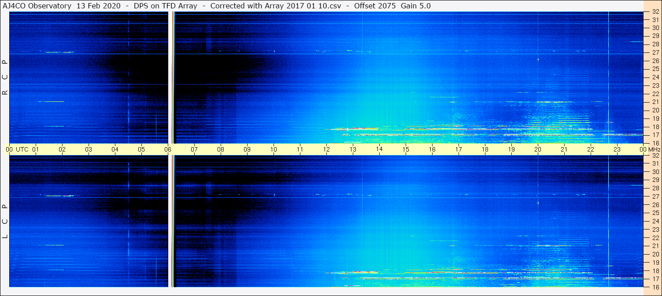Click the 17 MHz label on lower frequency axis
The image size is (662, 296).
[655, 279]
